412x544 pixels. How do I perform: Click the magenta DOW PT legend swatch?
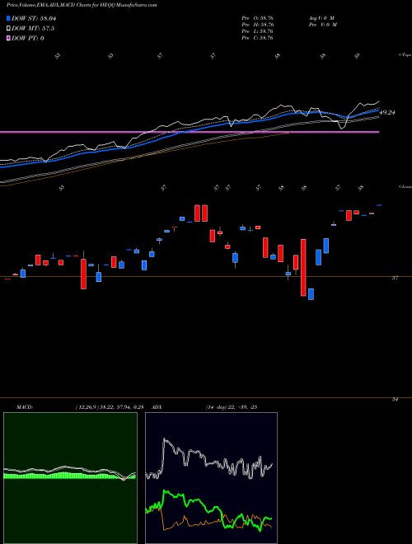point(9,38)
